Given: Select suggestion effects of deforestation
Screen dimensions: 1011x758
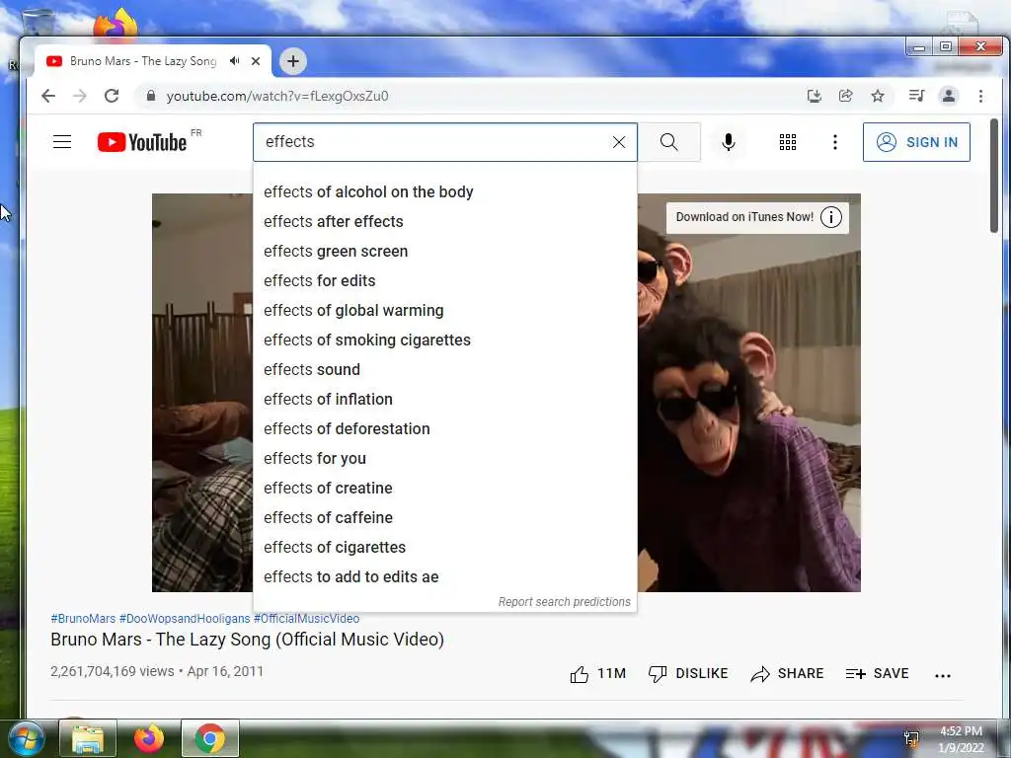Looking at the screenshot, I should (x=445, y=429).
